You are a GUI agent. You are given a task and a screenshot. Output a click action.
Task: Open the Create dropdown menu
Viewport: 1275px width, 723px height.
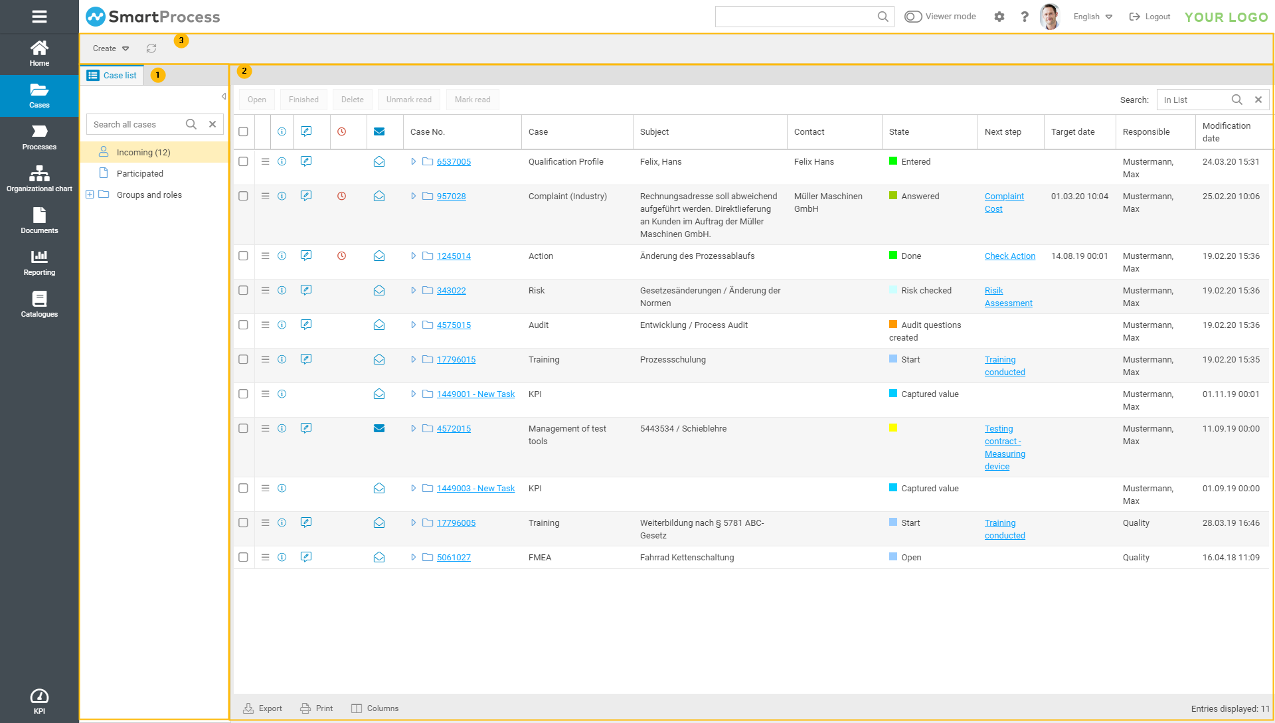click(111, 48)
